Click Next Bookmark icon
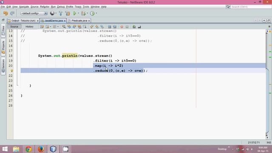This screenshot has height=153, width=272. pyautogui.click(x=97, y=27)
